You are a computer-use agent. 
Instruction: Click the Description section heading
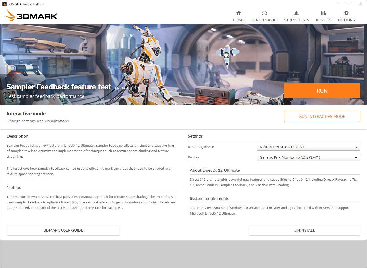[x=17, y=136]
